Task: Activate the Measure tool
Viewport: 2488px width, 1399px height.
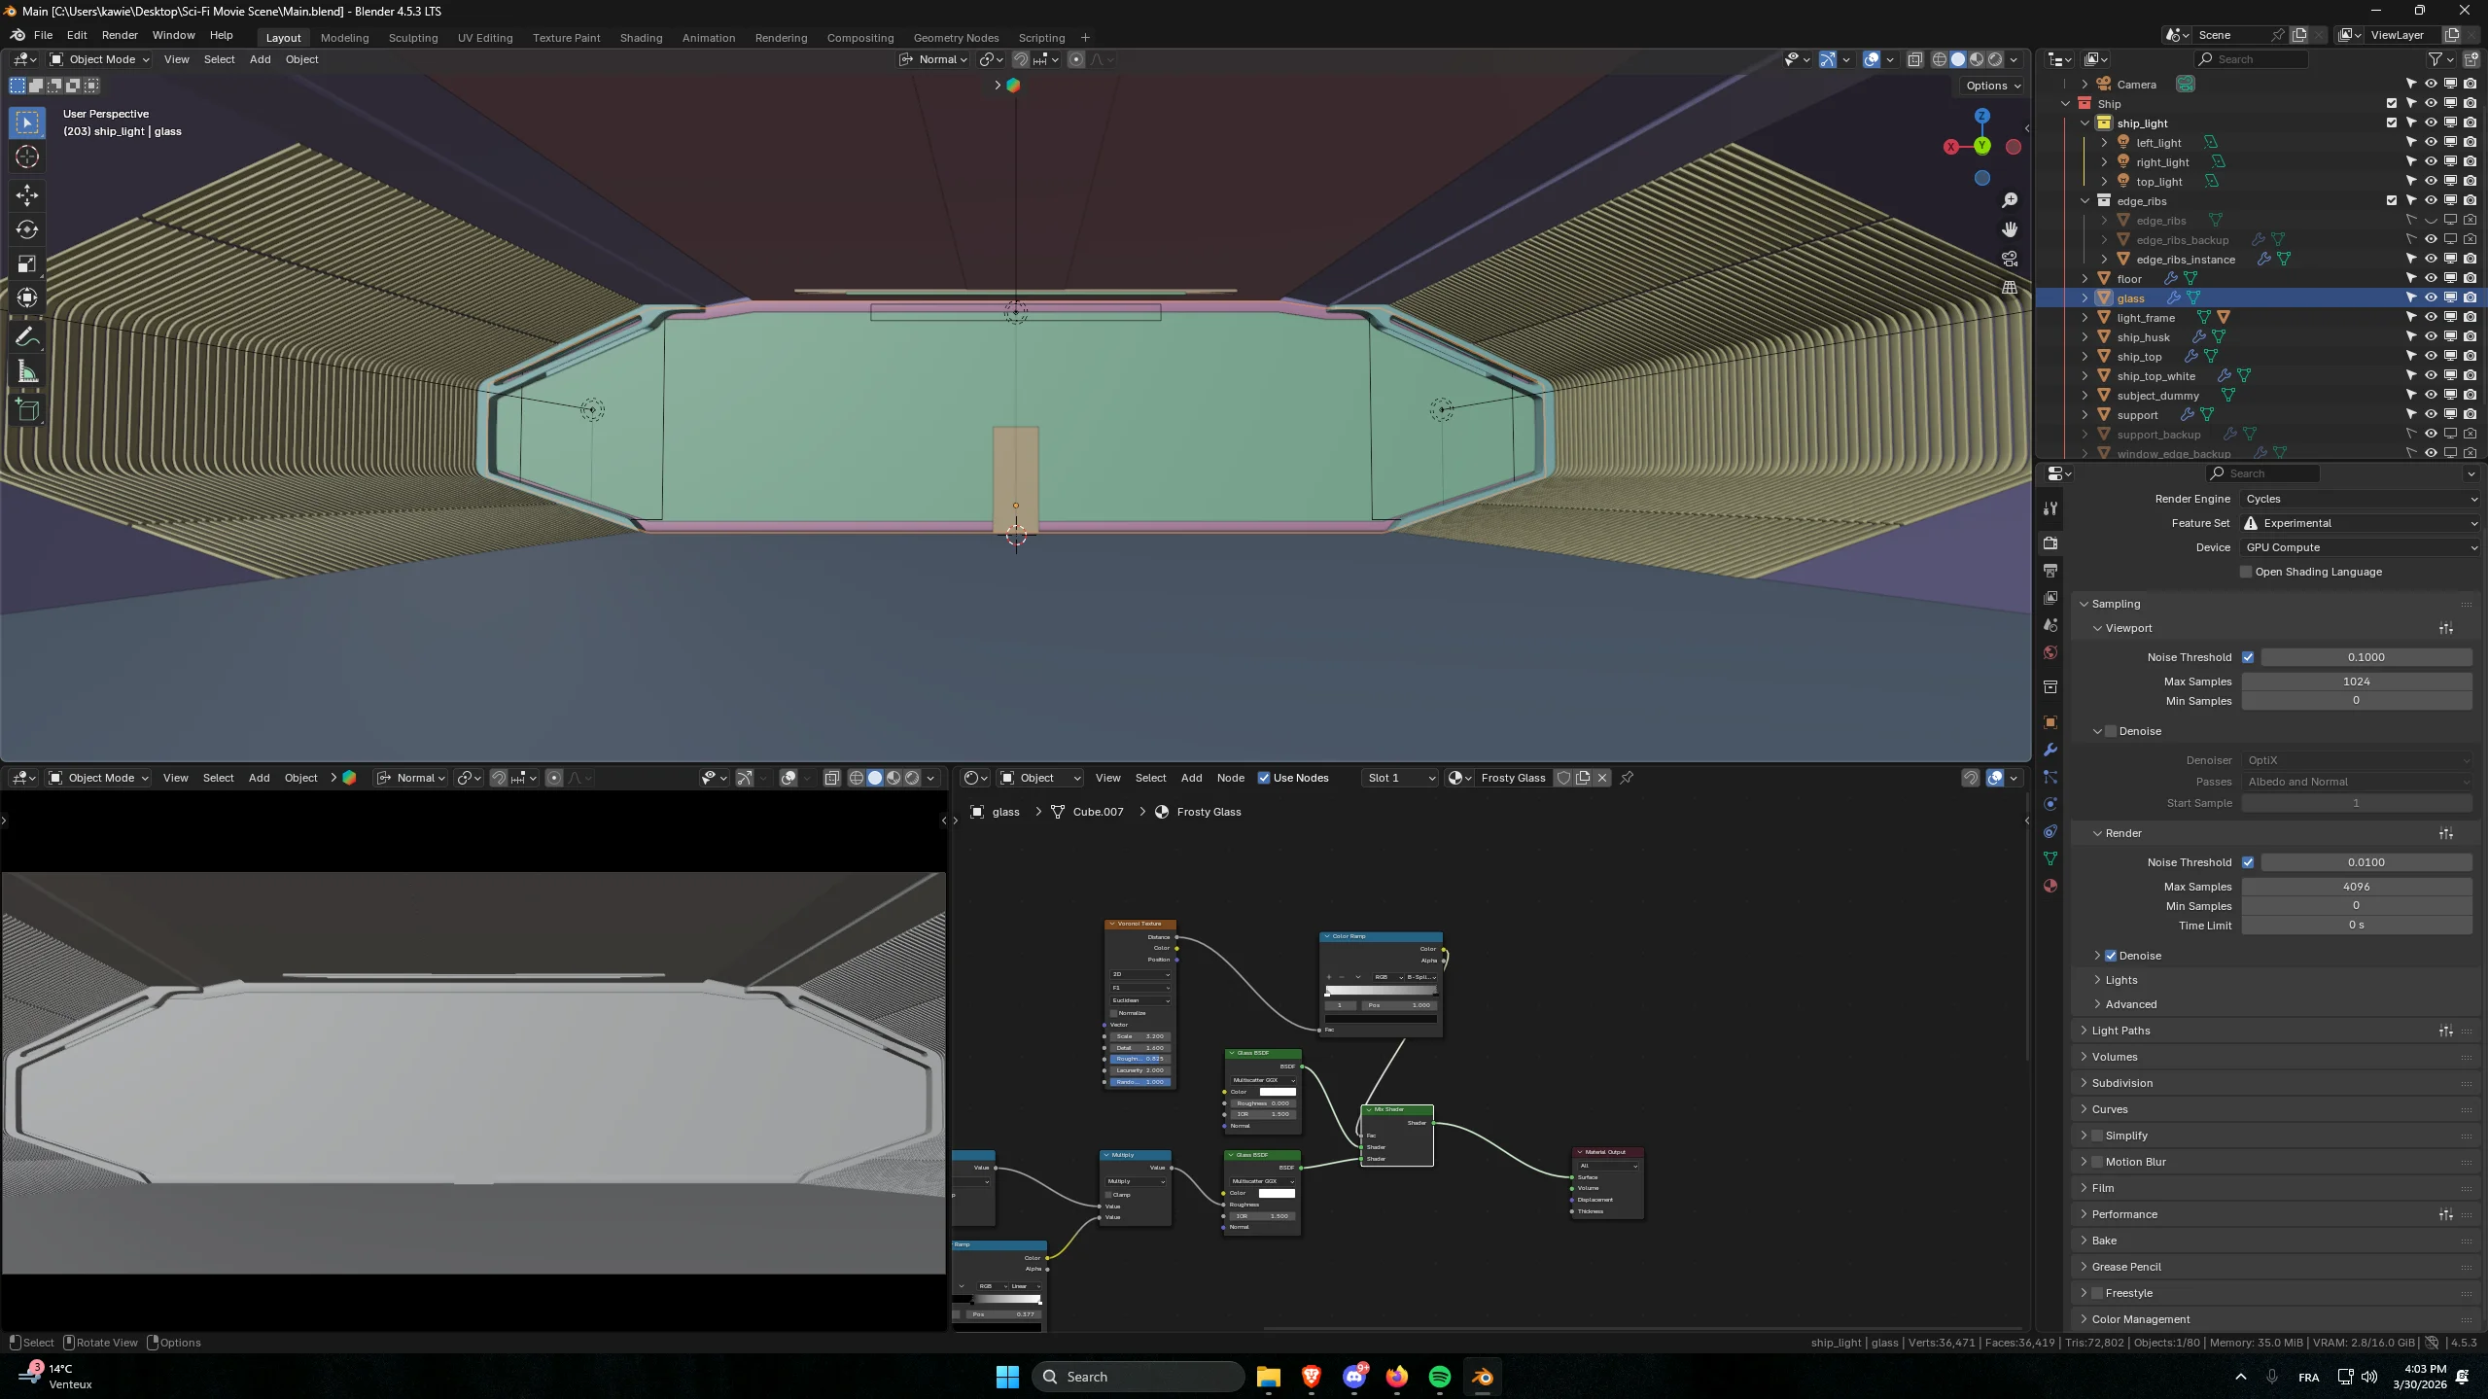Action: click(26, 370)
